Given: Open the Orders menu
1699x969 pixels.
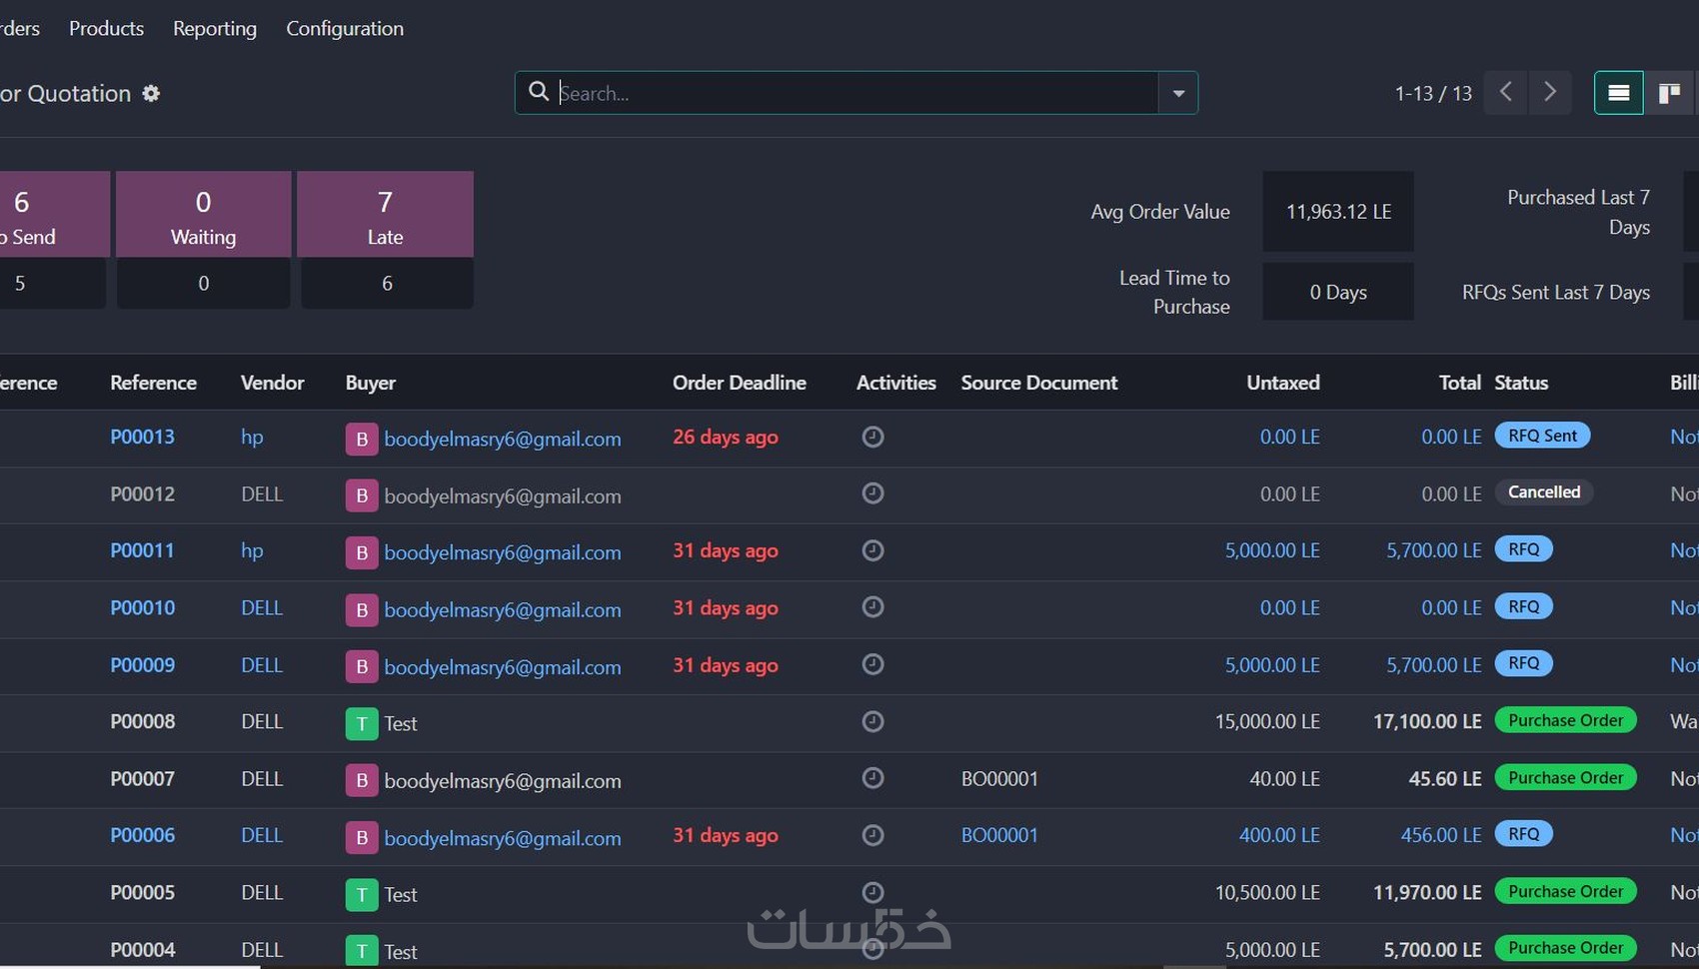Looking at the screenshot, I should coord(19,28).
